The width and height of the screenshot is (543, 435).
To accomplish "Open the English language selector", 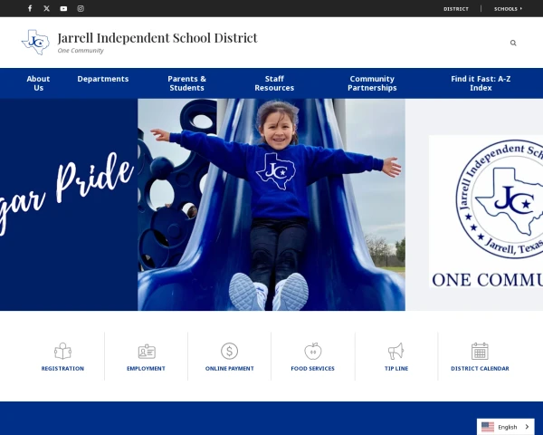I will (x=506, y=427).
